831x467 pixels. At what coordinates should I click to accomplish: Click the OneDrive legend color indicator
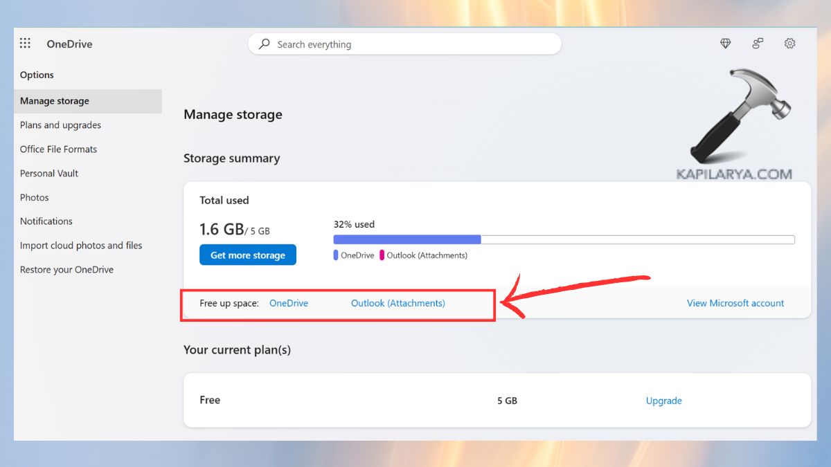335,255
